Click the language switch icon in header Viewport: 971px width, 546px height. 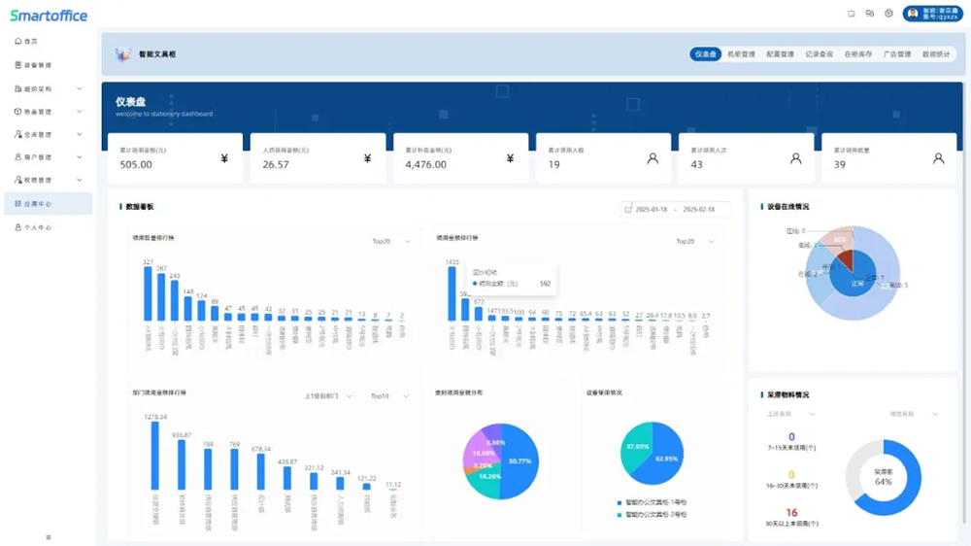[x=870, y=14]
